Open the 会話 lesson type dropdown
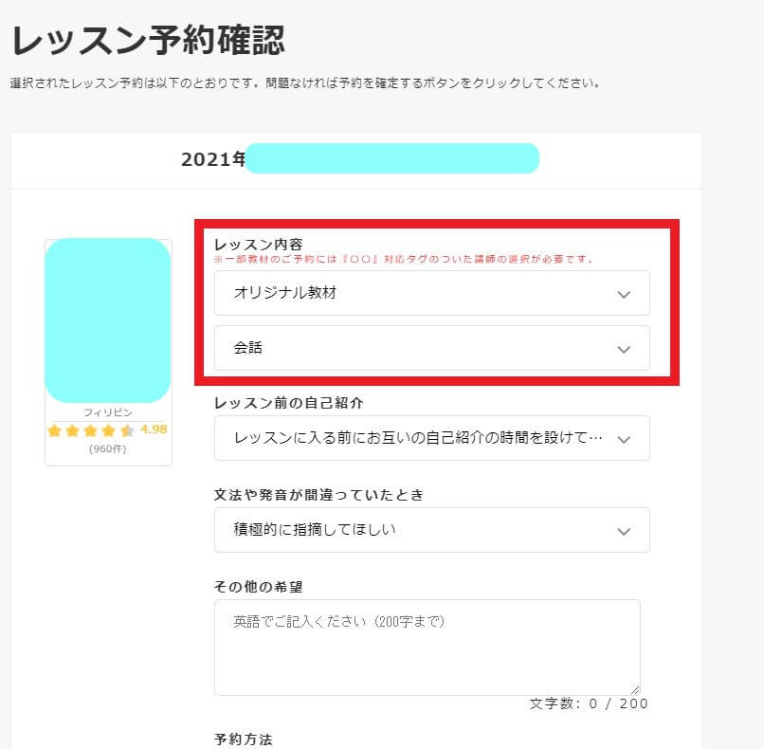 [431, 348]
